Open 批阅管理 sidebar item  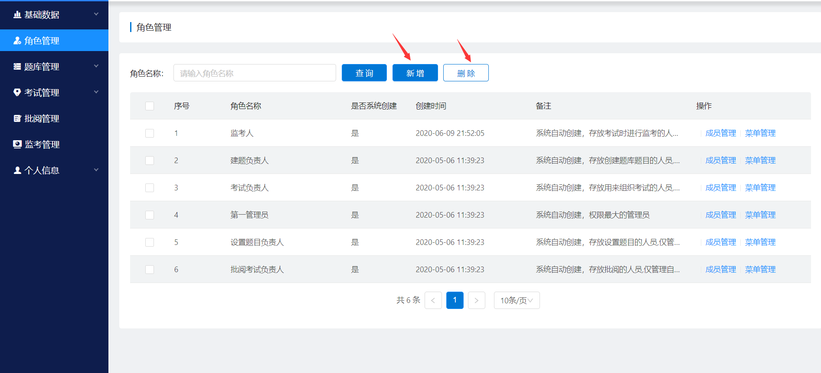[x=54, y=119]
